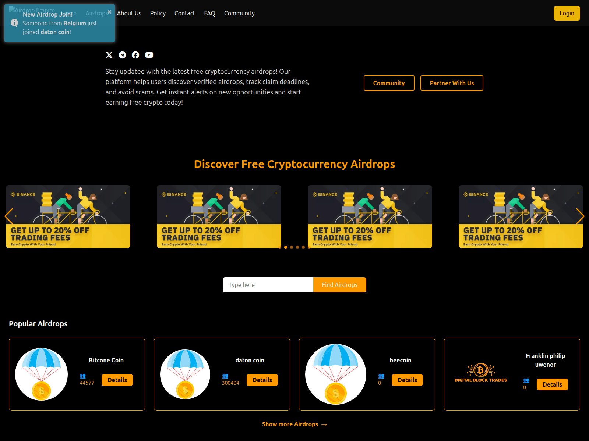Click the daton coin parachute image
The image size is (589, 441).
(185, 374)
